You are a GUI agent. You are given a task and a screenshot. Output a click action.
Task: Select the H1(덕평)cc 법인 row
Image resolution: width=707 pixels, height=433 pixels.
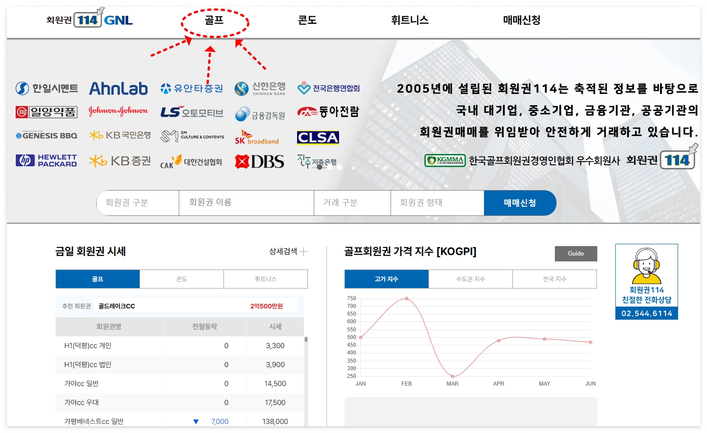(180, 365)
